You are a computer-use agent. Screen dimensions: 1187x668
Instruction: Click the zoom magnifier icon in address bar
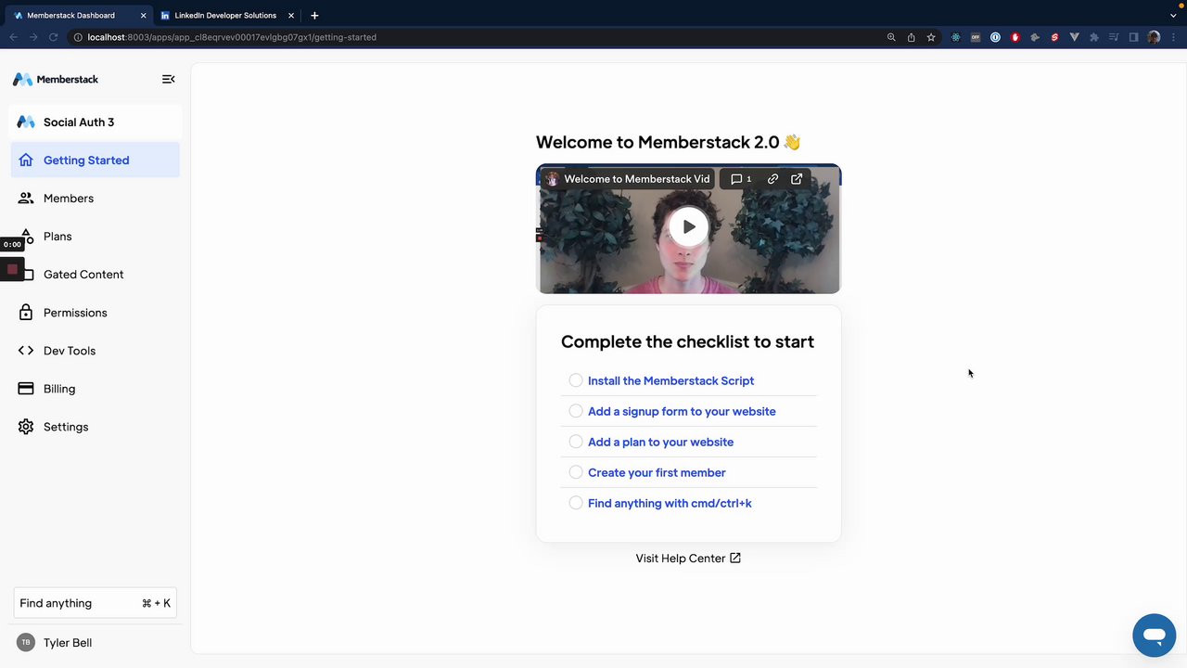click(891, 37)
